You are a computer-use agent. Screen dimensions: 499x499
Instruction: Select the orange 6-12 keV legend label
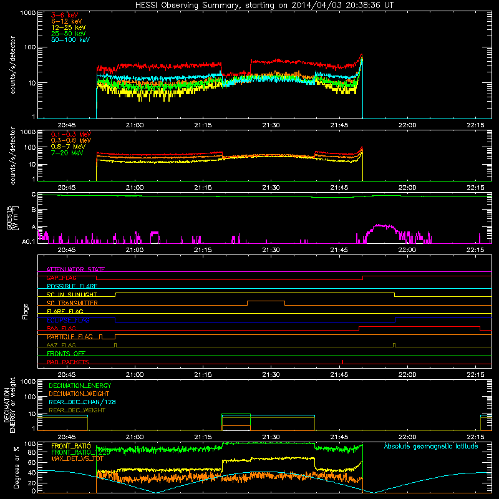[x=67, y=21]
